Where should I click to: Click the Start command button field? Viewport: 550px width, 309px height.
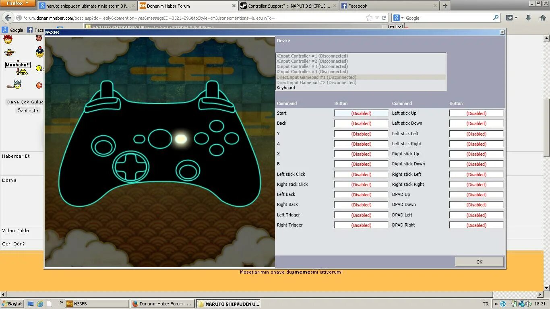(361, 113)
